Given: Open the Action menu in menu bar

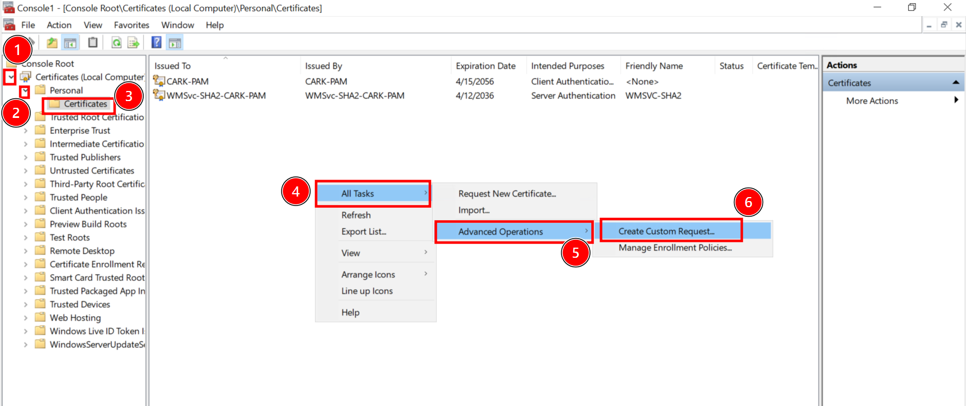Looking at the screenshot, I should pos(59,25).
